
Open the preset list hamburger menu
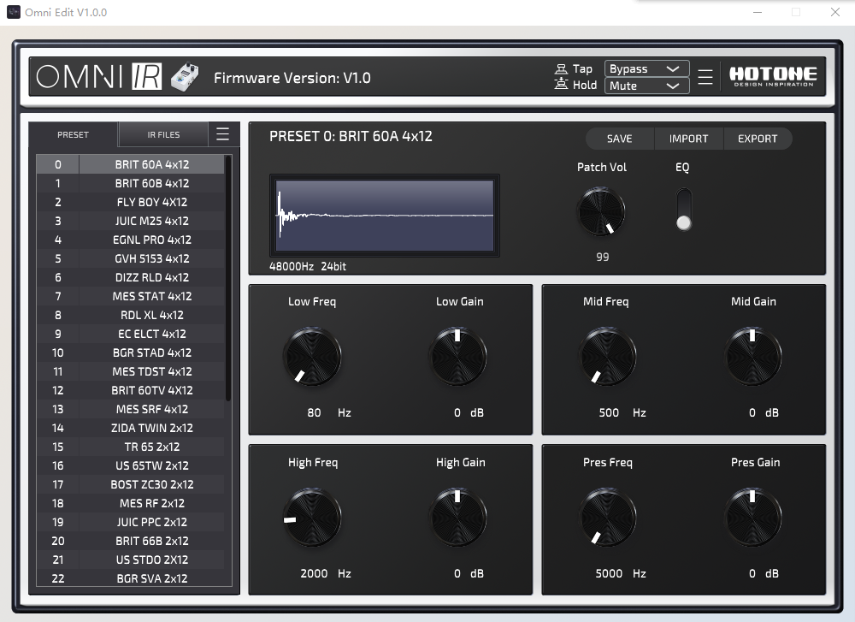(x=222, y=133)
